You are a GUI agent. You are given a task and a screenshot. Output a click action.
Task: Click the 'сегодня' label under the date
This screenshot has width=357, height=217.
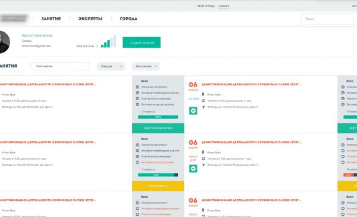pos(193,99)
